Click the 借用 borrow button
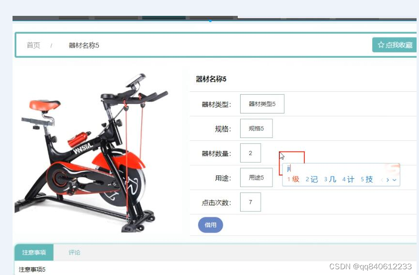The width and height of the screenshot is (419, 275). point(210,225)
